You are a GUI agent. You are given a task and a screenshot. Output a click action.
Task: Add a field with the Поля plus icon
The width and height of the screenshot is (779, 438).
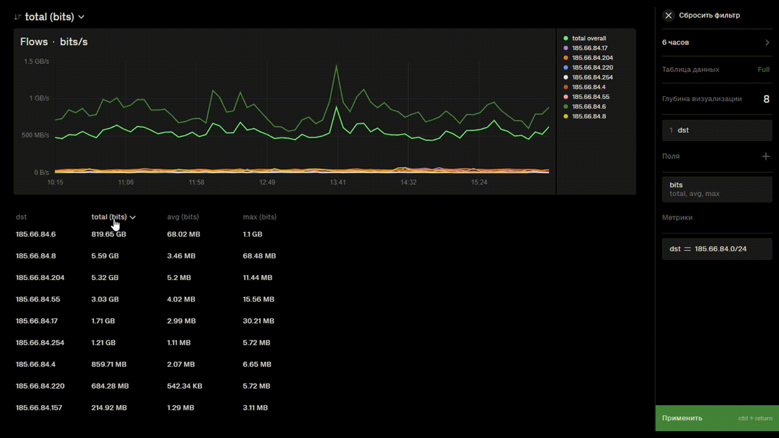766,157
